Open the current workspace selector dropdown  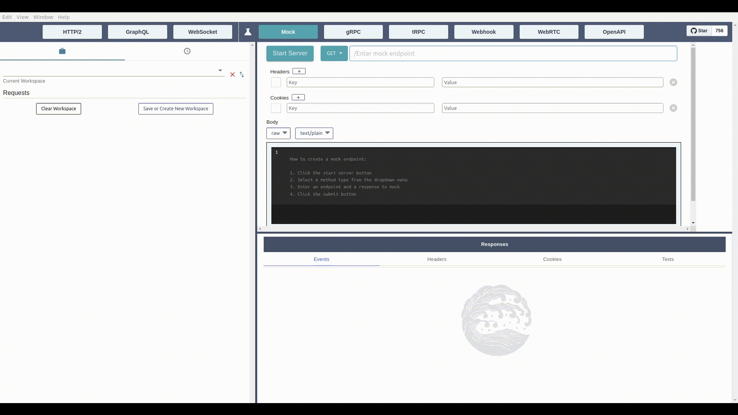click(220, 71)
